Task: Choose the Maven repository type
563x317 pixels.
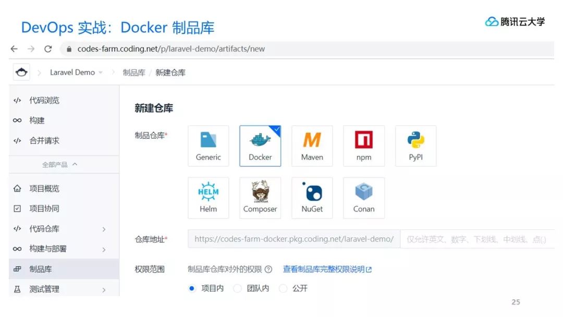Action: tap(312, 146)
